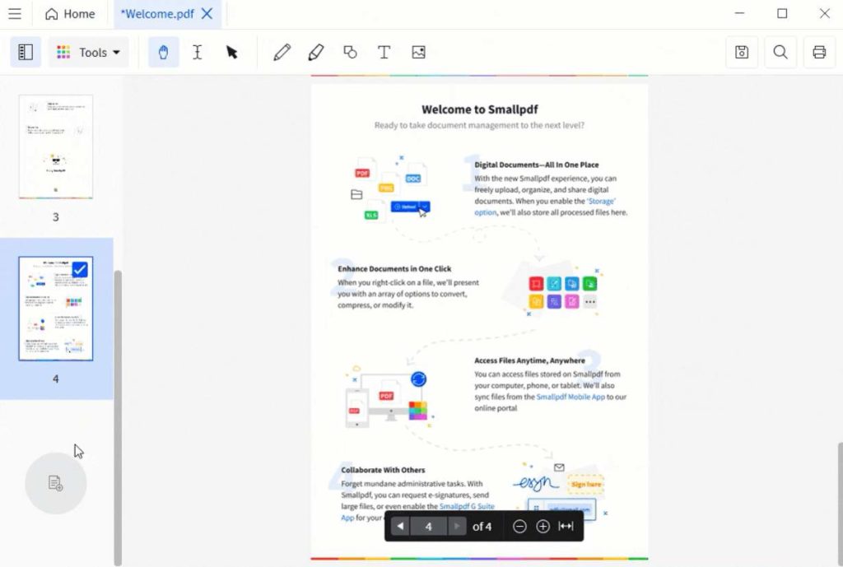Zoom in with the plus button
The height and width of the screenshot is (567, 843).
(543, 526)
